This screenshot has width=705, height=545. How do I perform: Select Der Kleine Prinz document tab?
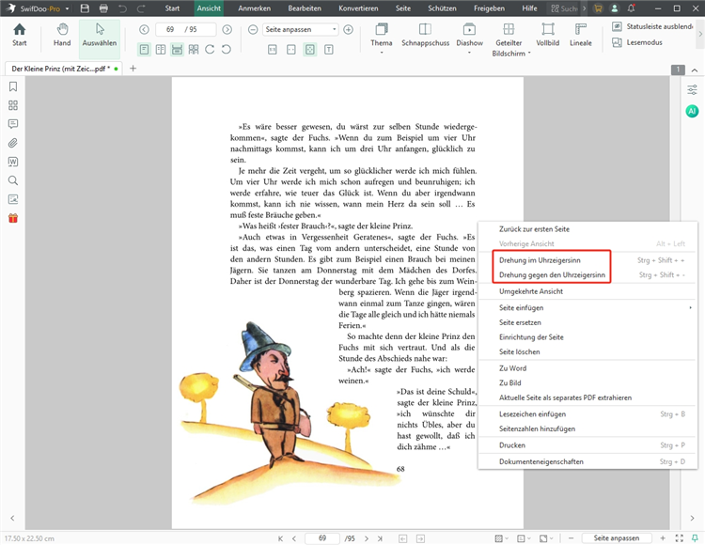63,69
